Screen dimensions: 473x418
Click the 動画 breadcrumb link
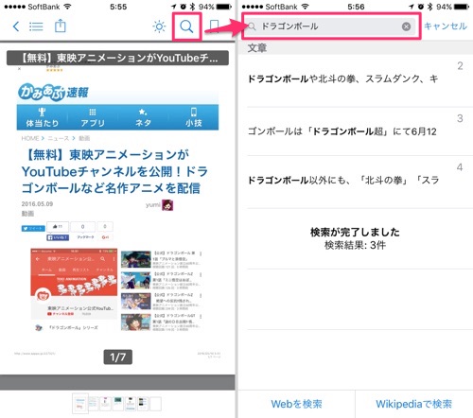coord(84,138)
